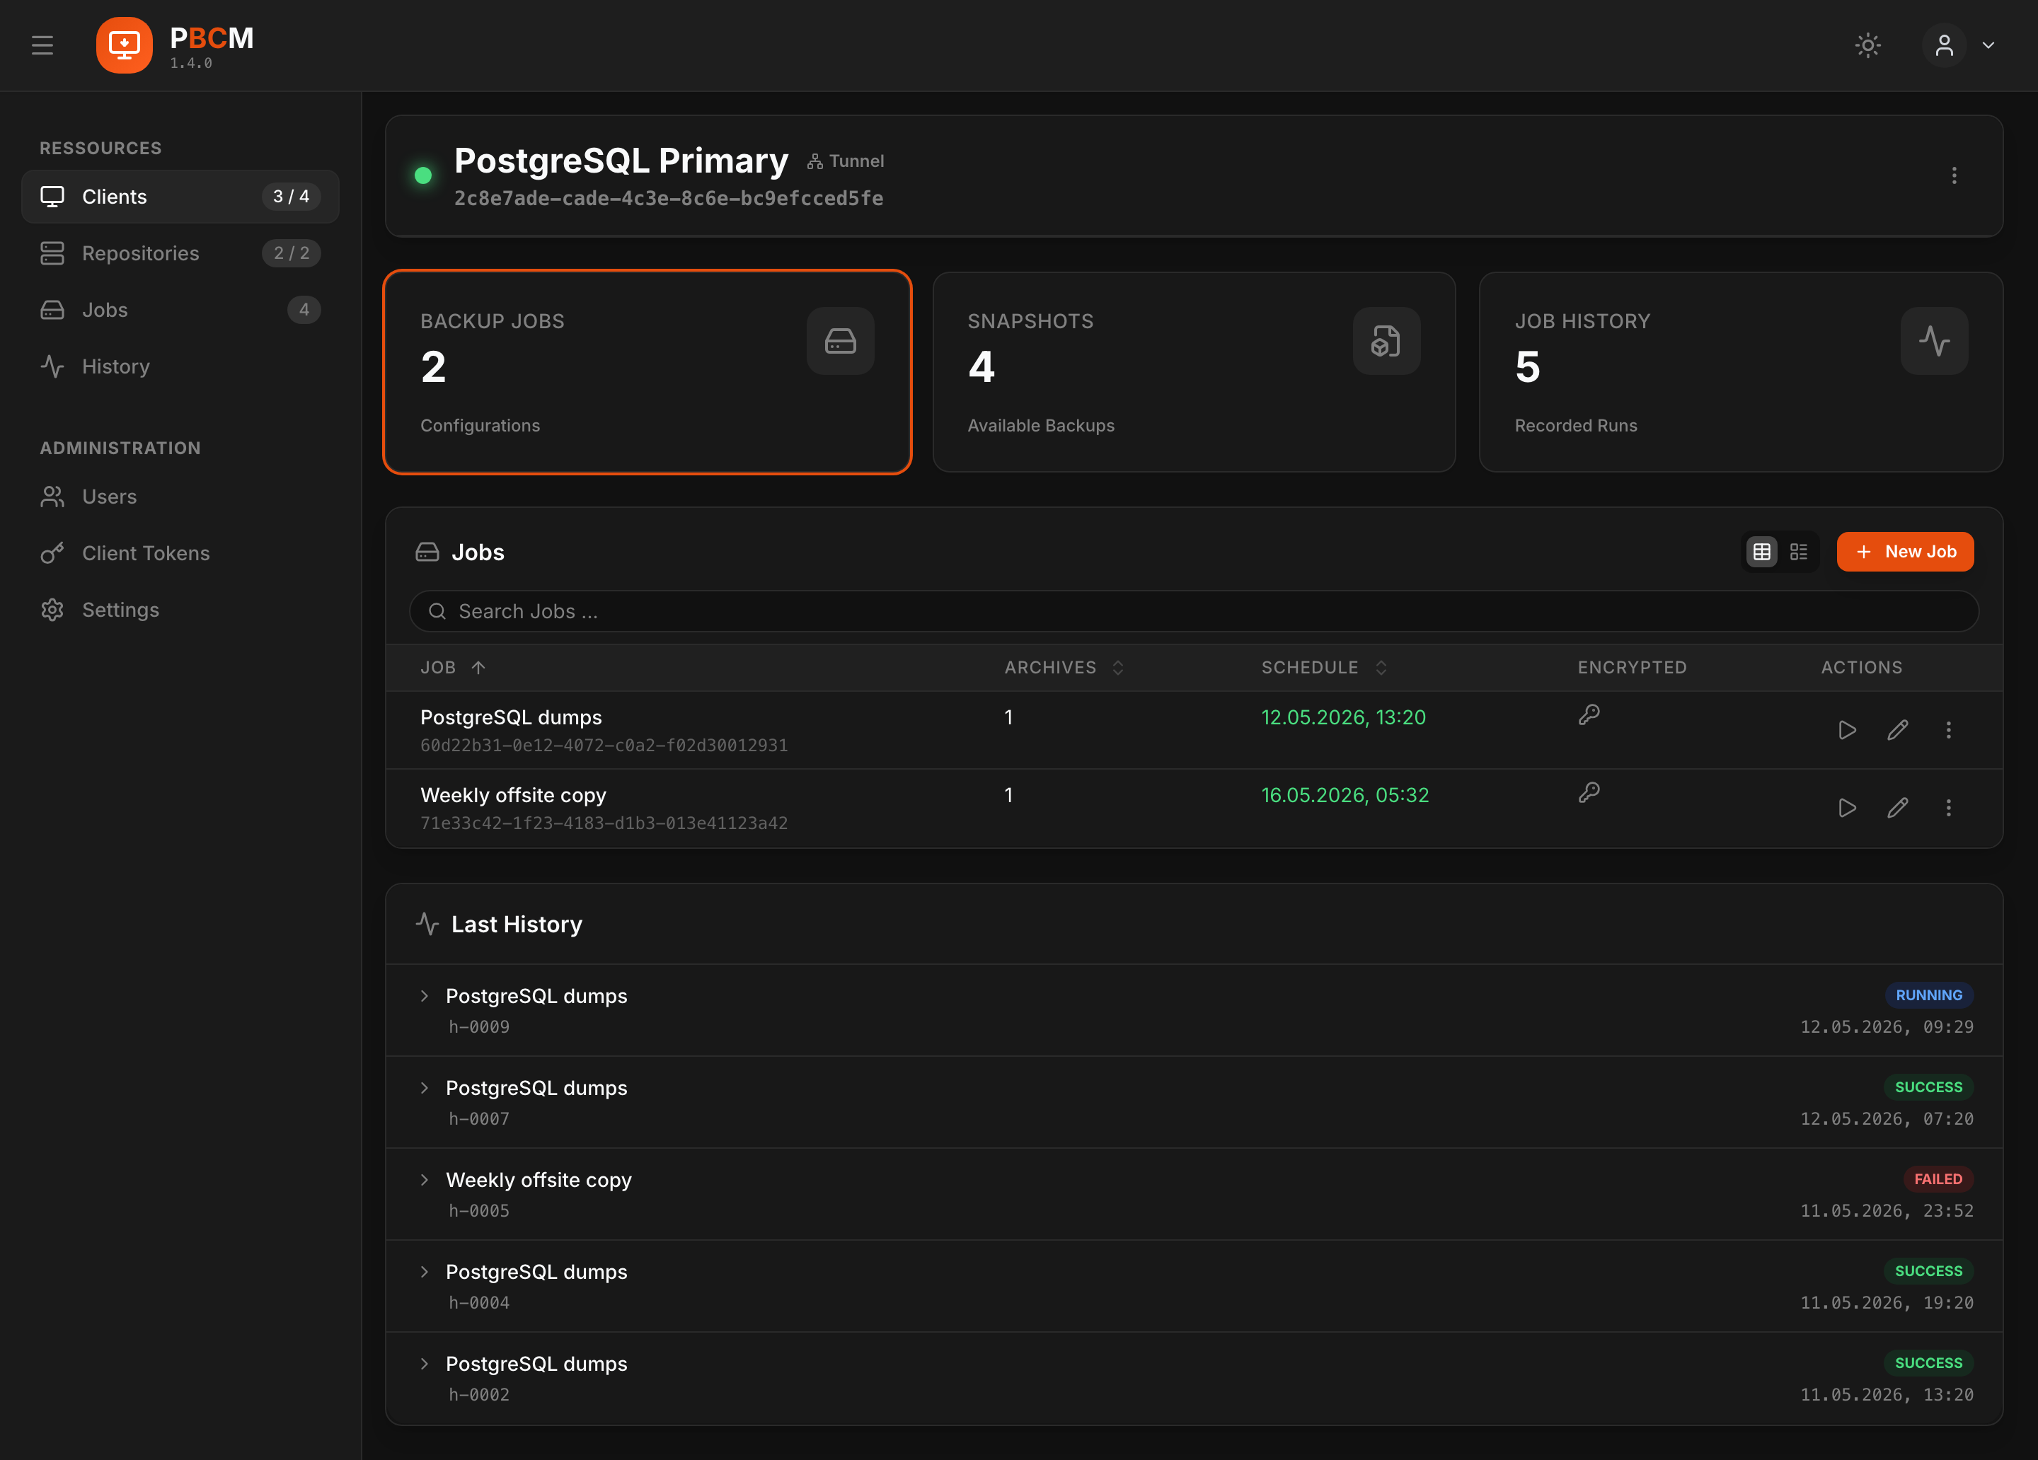The image size is (2038, 1460).
Task: Click the Clients 3 / 4 count badge
Action: tap(291, 196)
